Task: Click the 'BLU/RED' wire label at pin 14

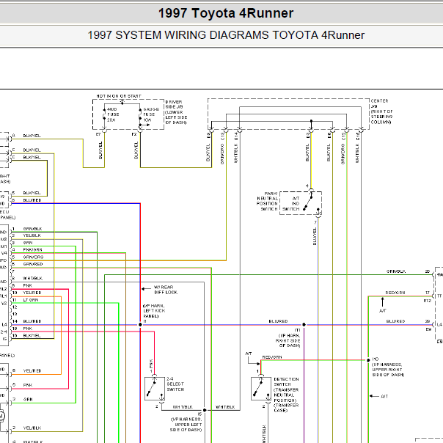Action: click(32, 321)
